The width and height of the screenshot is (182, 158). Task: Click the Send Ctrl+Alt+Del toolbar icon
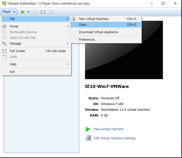click(x=35, y=12)
